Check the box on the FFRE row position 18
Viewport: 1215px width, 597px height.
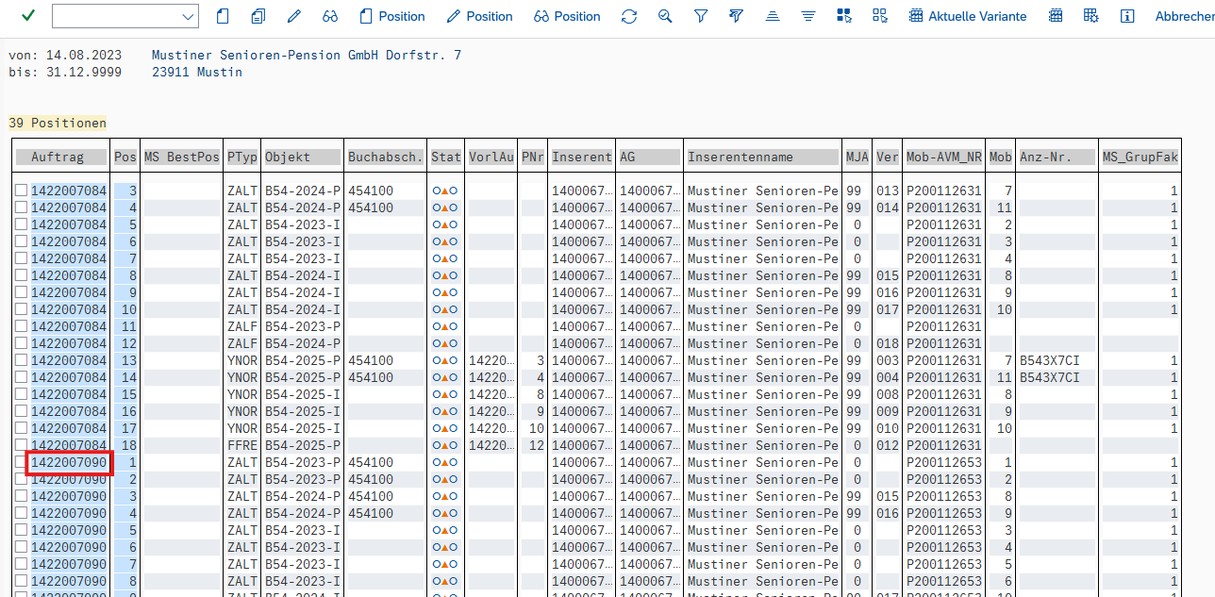click(x=21, y=445)
